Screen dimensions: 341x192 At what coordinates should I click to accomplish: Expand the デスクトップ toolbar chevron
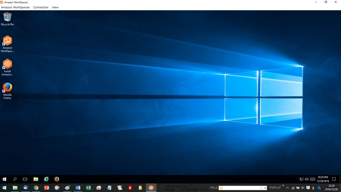point(283,186)
